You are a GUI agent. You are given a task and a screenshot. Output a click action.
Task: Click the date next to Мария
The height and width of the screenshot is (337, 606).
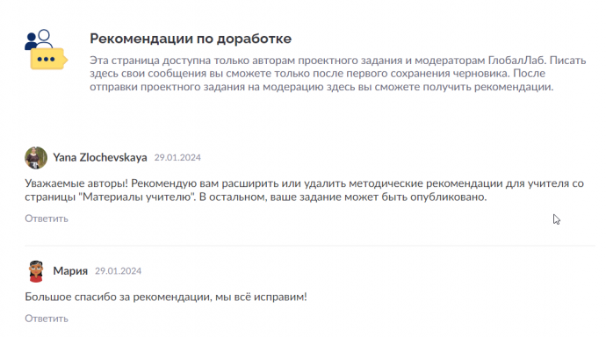click(119, 271)
